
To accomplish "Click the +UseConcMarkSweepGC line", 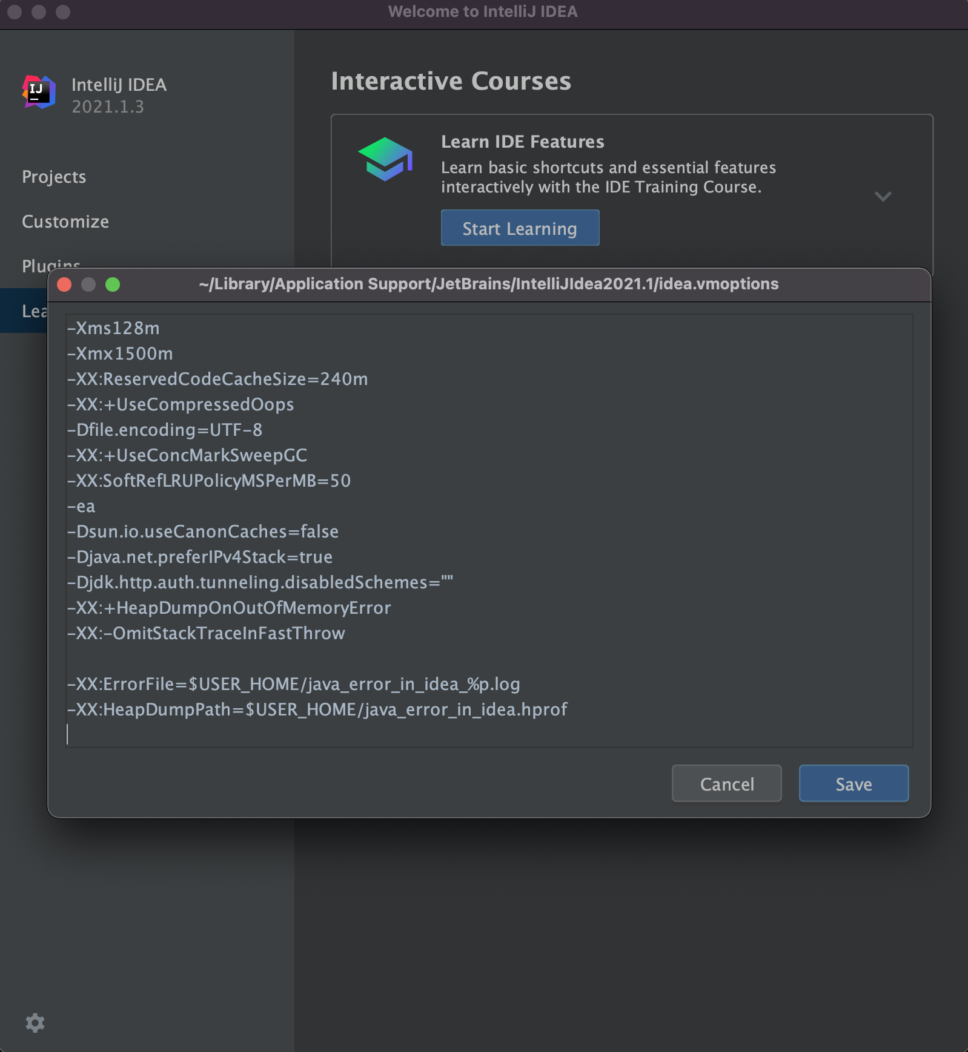I will click(187, 455).
